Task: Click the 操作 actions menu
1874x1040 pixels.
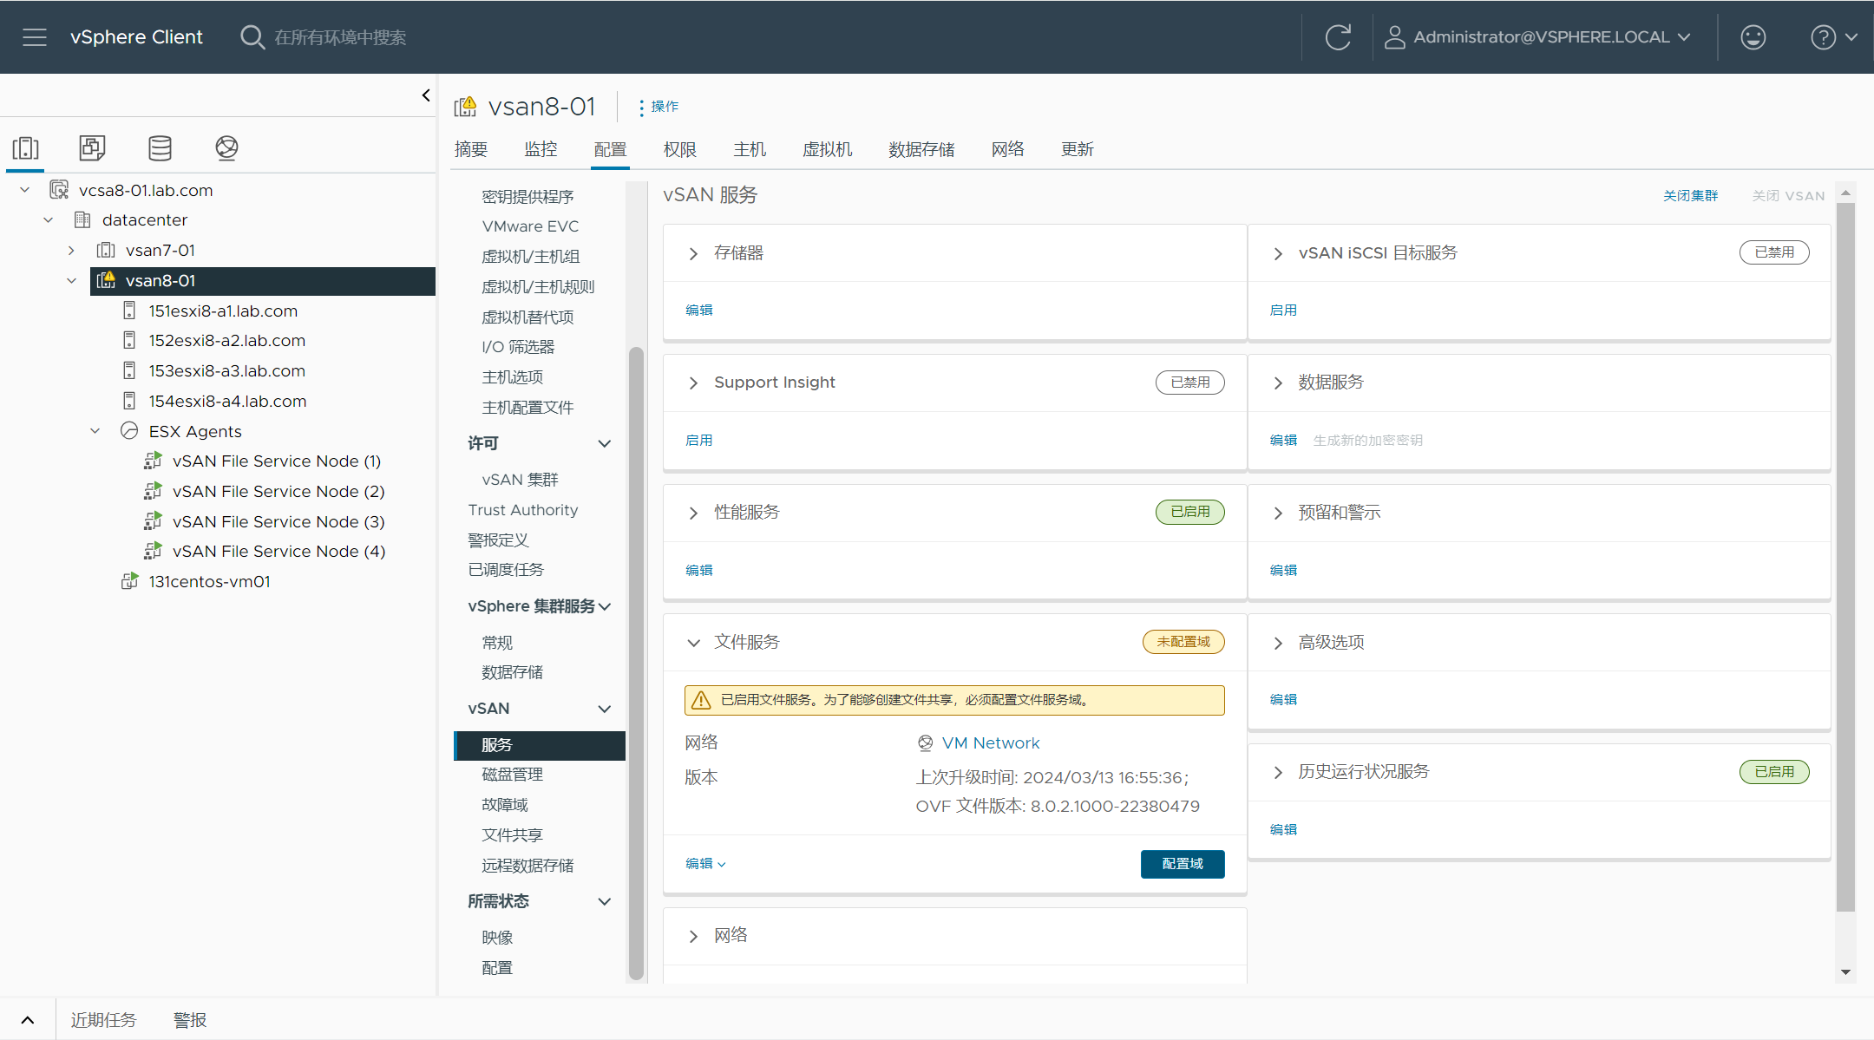Action: click(659, 107)
